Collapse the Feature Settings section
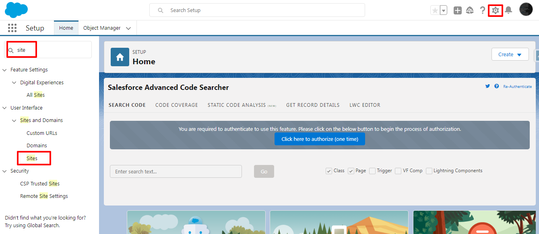This screenshot has width=539, height=234. (5, 70)
